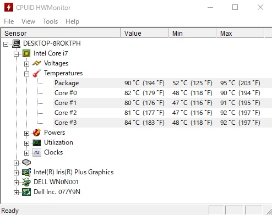The height and width of the screenshot is (215, 272).
Task: Select the Core #2 row
Action: click(x=163, y=113)
